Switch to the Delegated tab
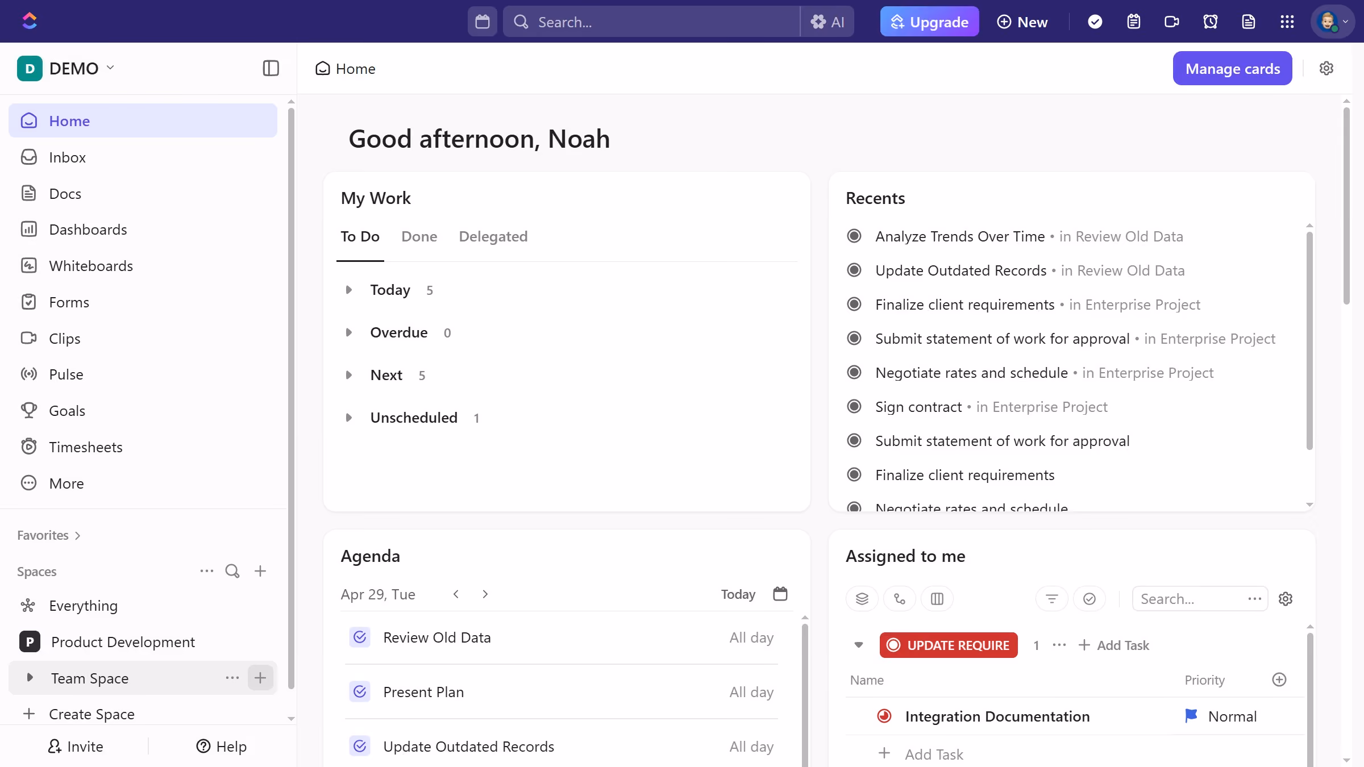The image size is (1364, 767). pos(493,236)
